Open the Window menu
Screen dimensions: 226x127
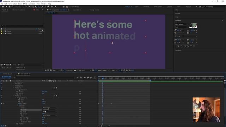pos(44,4)
